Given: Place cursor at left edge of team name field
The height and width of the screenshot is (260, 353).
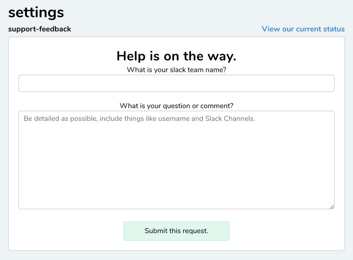Looking at the screenshot, I should coord(22,83).
